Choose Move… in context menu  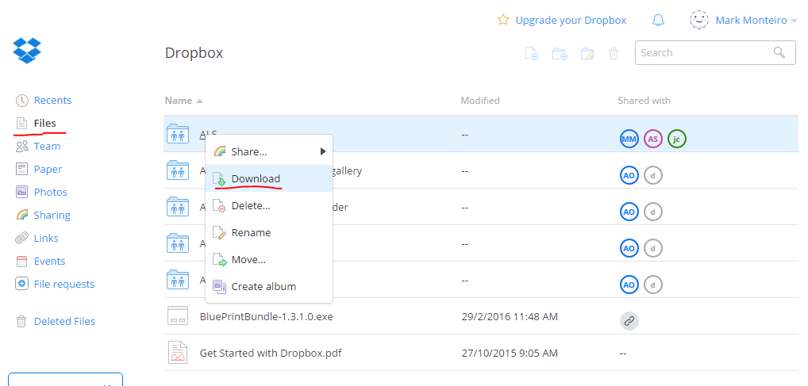pyautogui.click(x=269, y=259)
